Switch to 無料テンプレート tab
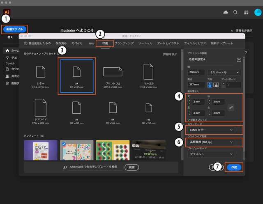263x204 pixels. (222, 44)
